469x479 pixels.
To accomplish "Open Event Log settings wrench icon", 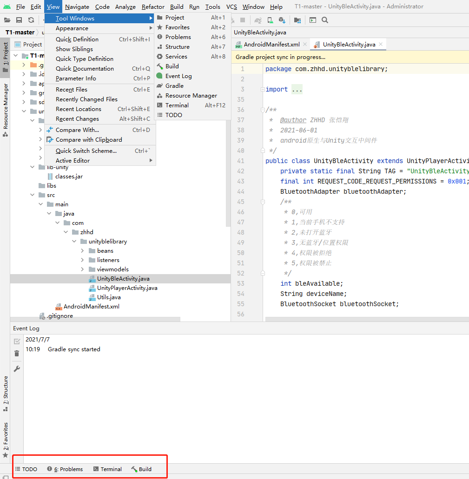I will [17, 369].
